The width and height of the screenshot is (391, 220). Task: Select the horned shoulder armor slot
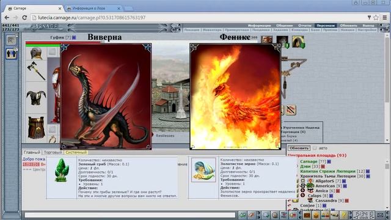pyautogui.click(x=36, y=98)
